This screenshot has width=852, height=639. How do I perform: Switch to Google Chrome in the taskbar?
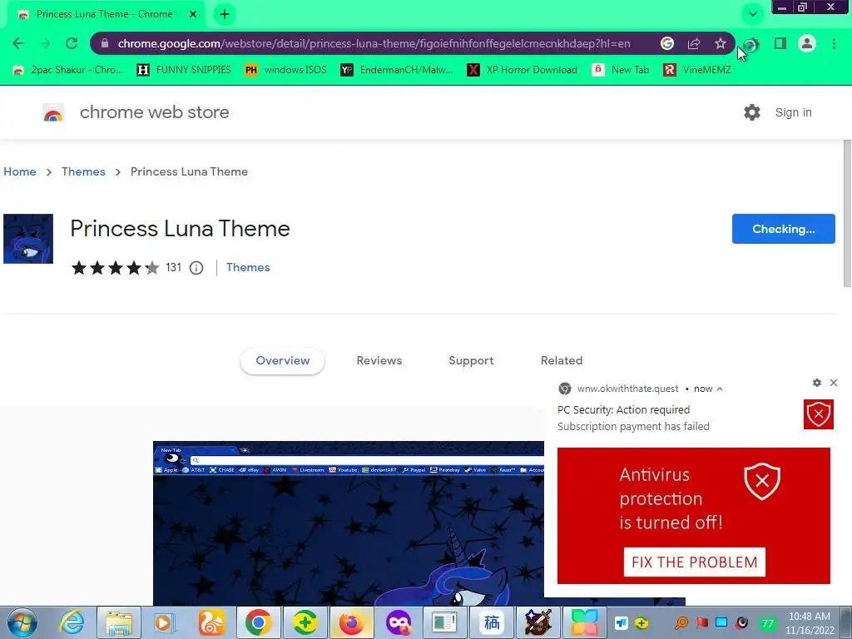pyautogui.click(x=258, y=622)
